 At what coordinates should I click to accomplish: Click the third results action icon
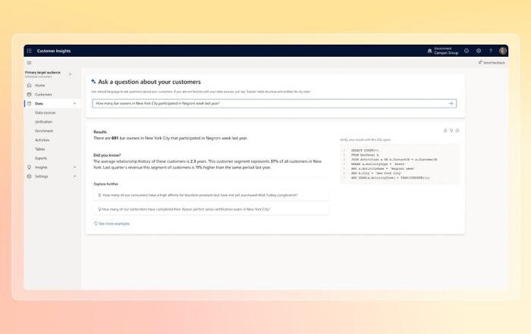[x=457, y=130]
